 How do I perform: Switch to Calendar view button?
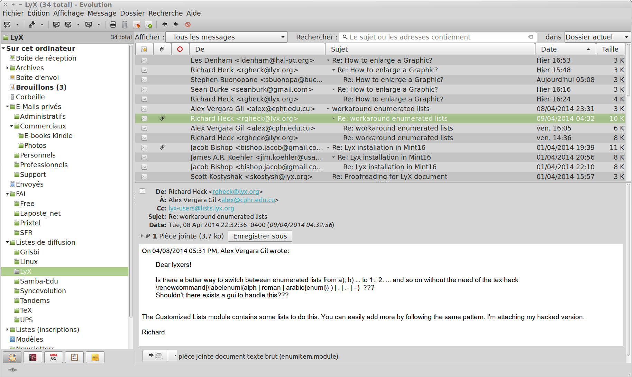(54, 357)
